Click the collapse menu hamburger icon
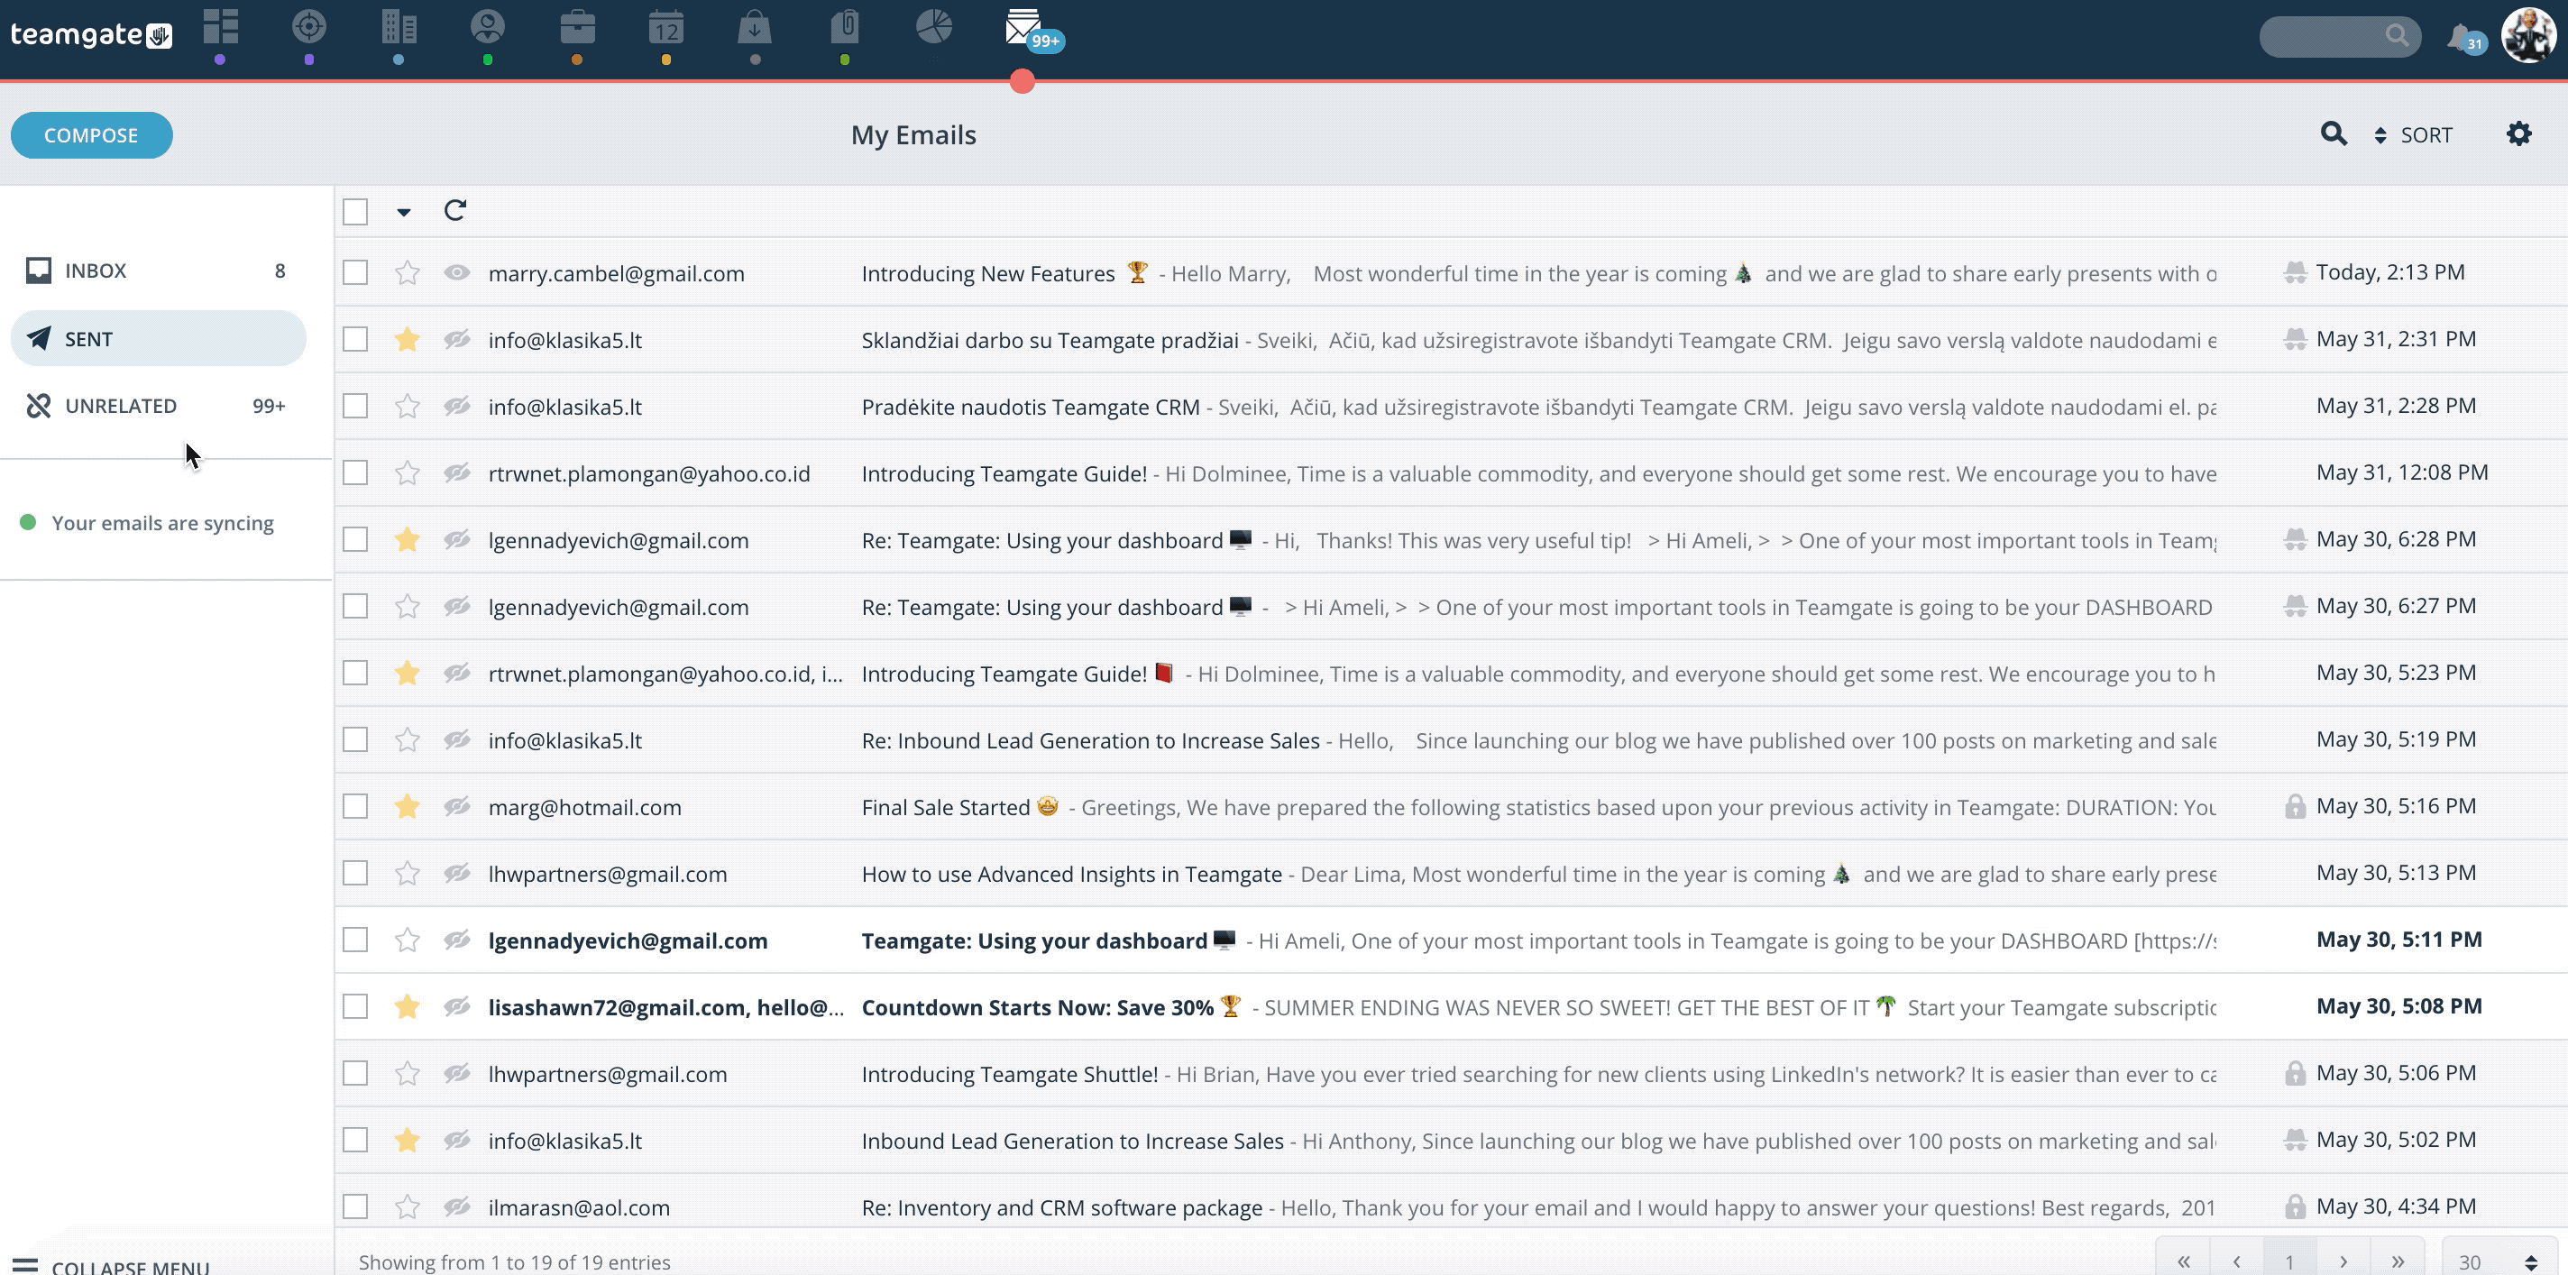This screenshot has height=1275, width=2568. pyautogui.click(x=25, y=1266)
